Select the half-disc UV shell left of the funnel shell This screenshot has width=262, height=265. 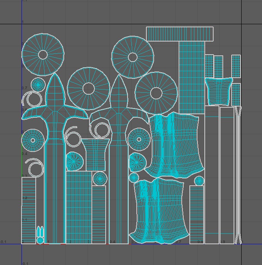tap(75, 161)
